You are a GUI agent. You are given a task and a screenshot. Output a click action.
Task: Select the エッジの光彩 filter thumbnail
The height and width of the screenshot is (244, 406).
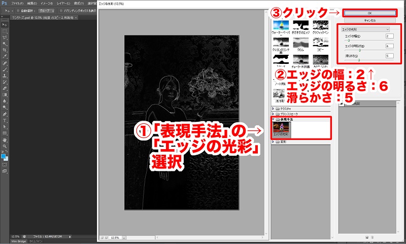281,129
